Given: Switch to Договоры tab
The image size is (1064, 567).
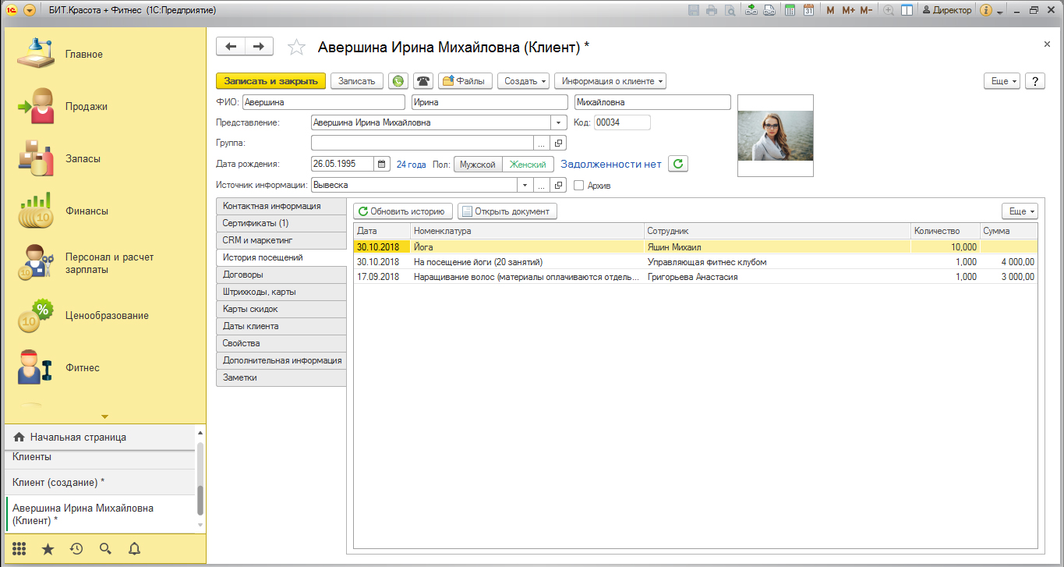Looking at the screenshot, I should (x=281, y=275).
